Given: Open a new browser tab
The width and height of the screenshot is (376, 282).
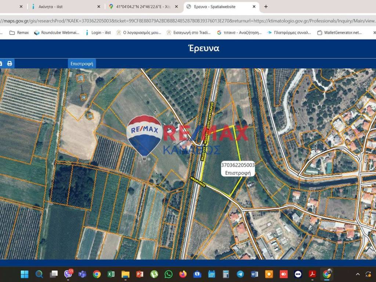Looking at the screenshot, I should pos(266,7).
